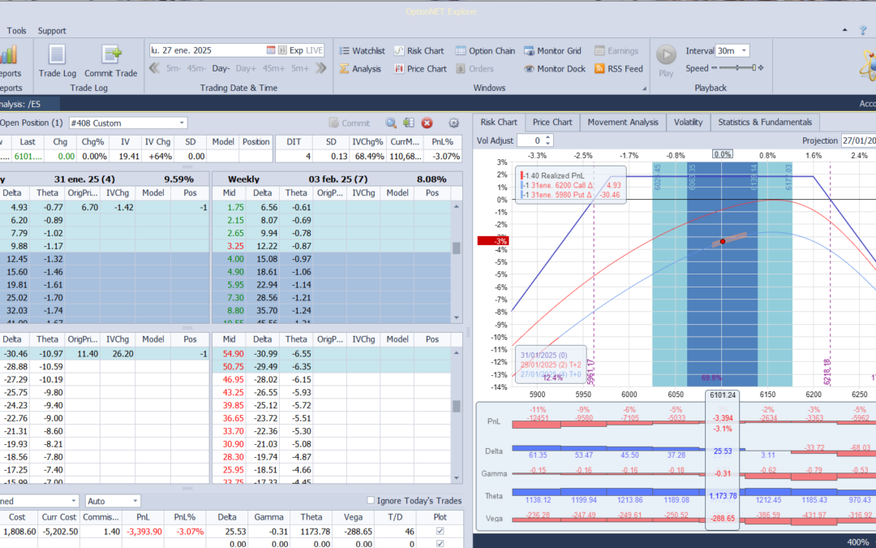876x548 pixels.
Task: Open the Option Chain window
Action: (x=485, y=51)
